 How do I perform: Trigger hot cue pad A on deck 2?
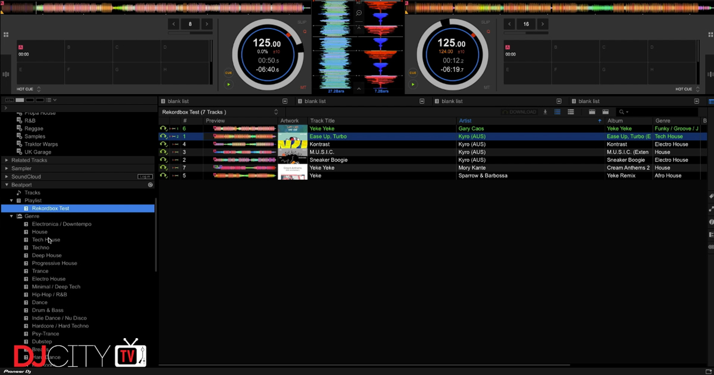tap(526, 51)
